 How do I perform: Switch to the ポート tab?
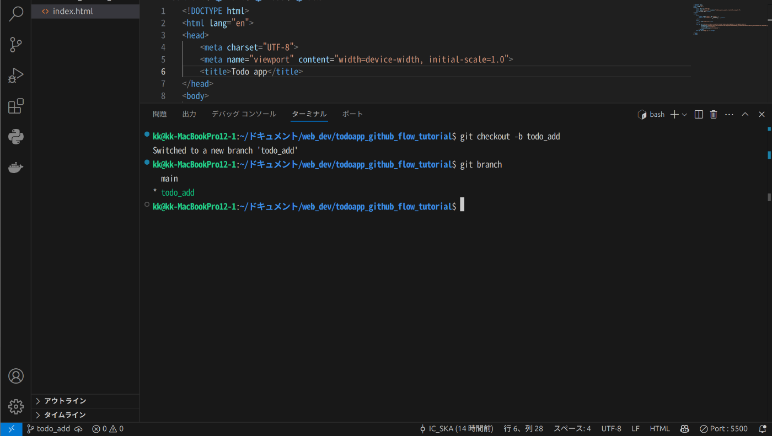coord(352,114)
